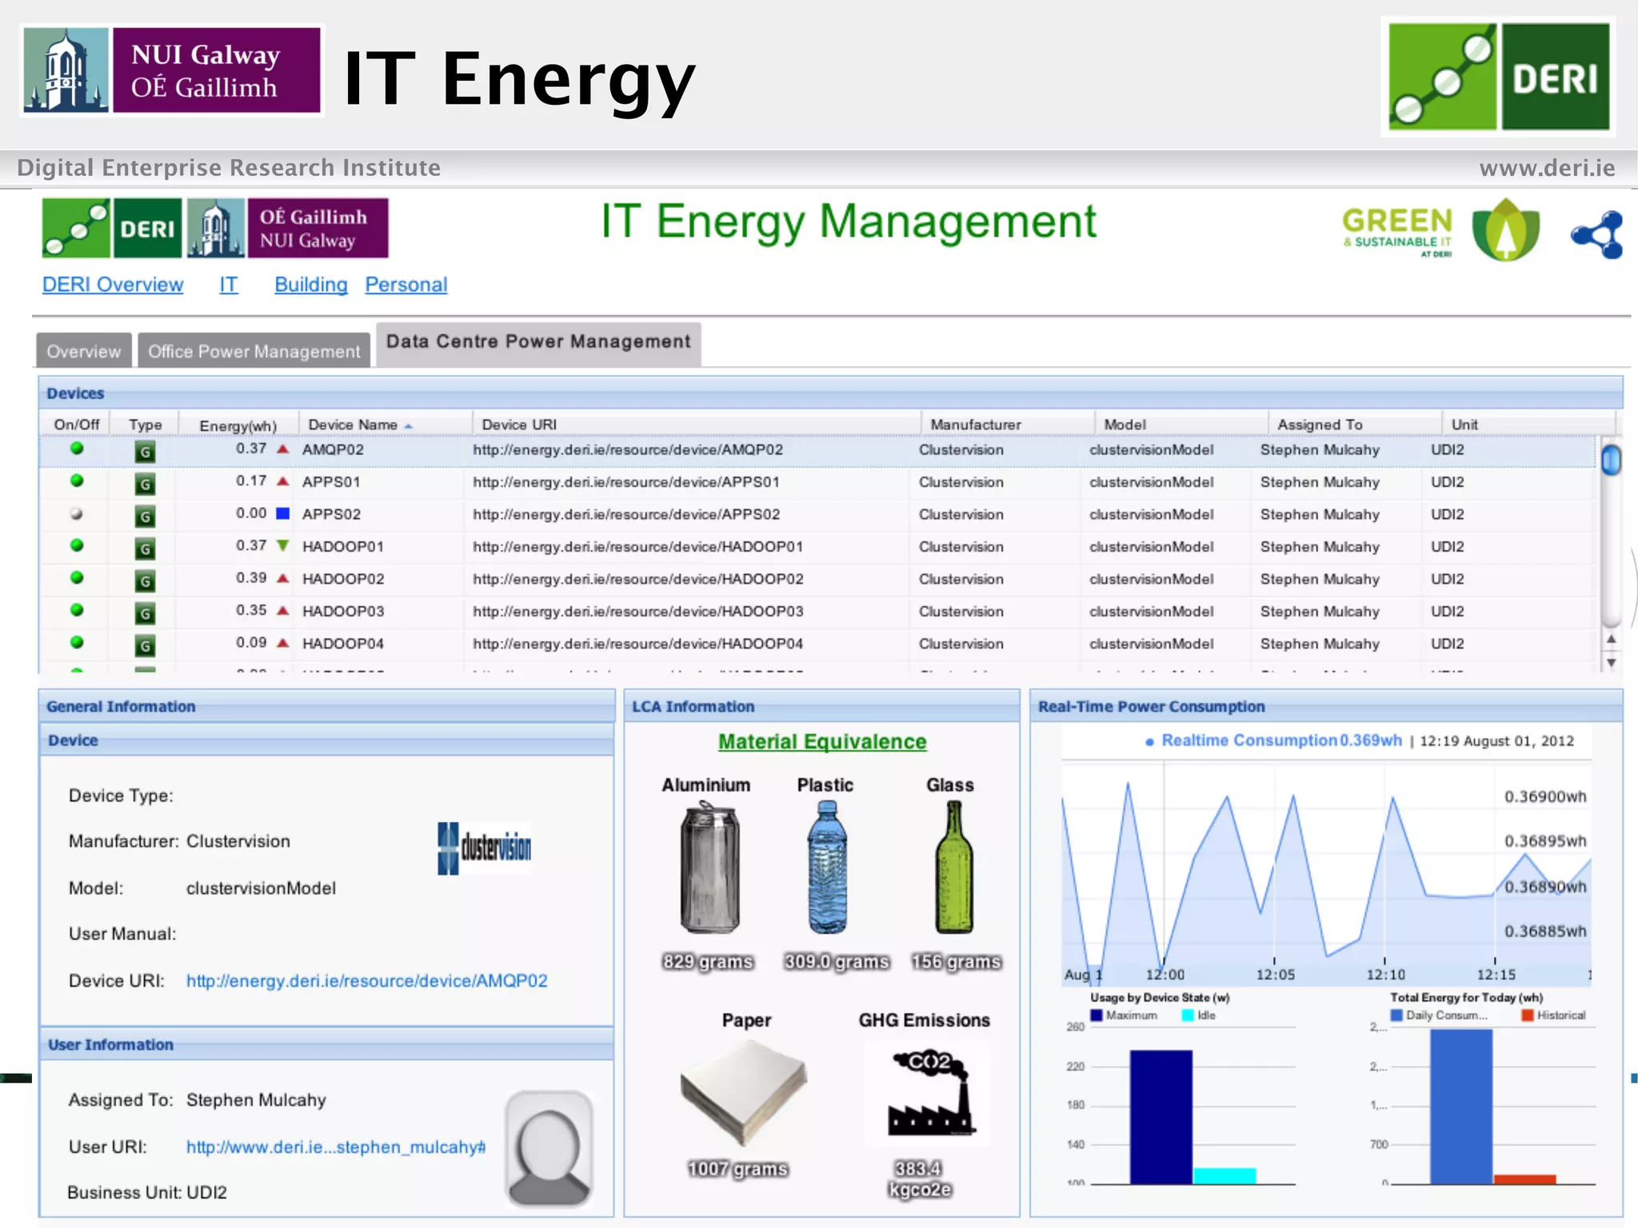Image resolution: width=1638 pixels, height=1228 pixels.
Task: Open the DERI Overview navigation link
Action: 113,285
